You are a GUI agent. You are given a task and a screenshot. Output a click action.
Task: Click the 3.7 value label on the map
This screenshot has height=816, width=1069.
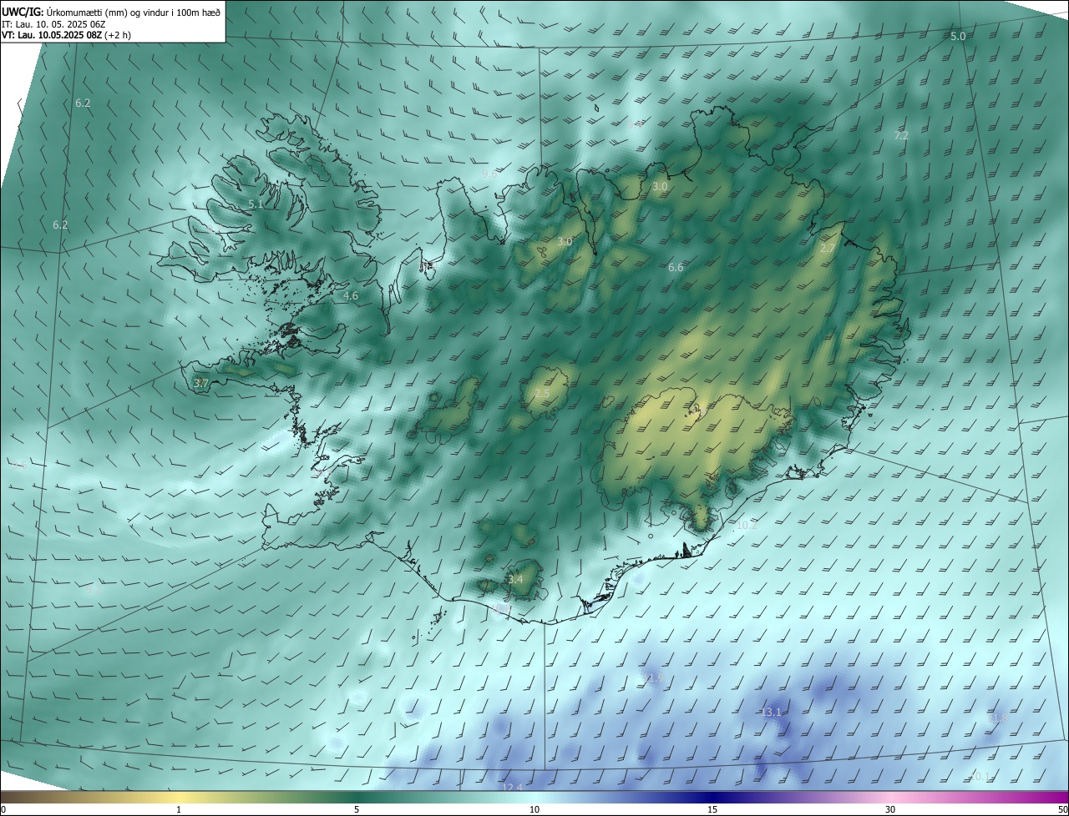pos(200,383)
